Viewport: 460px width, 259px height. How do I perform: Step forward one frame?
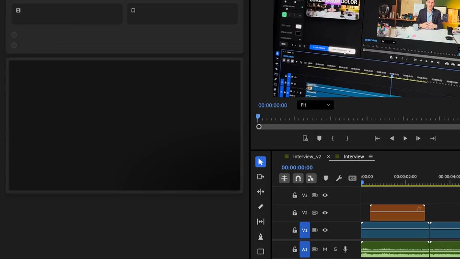pos(418,138)
